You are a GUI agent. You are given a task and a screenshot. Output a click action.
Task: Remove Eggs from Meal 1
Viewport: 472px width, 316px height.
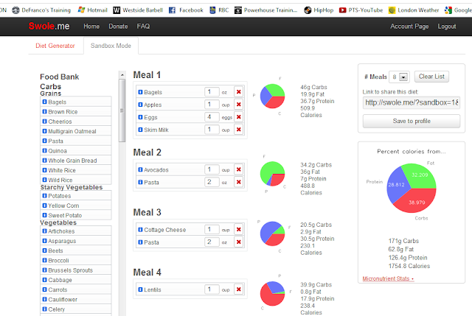239,117
